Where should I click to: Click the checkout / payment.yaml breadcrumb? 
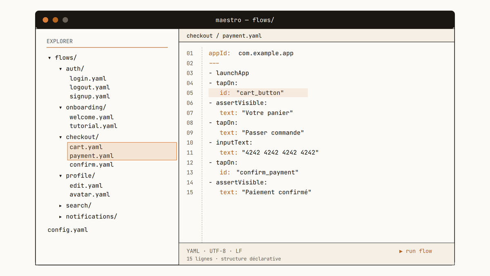click(x=224, y=36)
